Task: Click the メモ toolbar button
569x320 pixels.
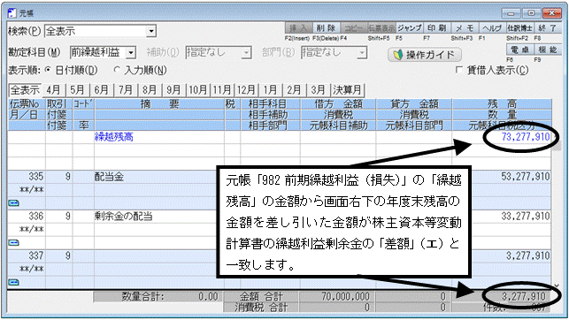Action: 465,28
